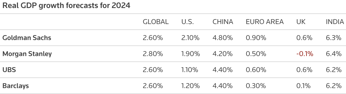
Task: Click the INDIA column header
Action: click(x=335, y=22)
